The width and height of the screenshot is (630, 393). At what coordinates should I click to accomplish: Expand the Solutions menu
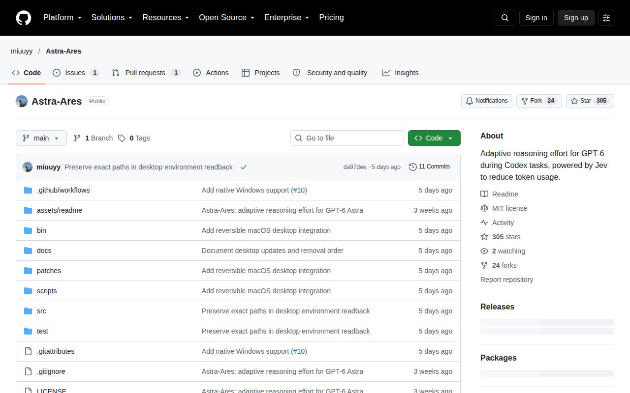pyautogui.click(x=112, y=18)
